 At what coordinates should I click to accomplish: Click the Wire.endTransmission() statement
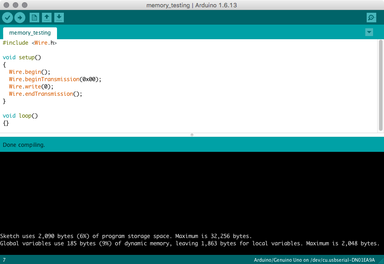pyautogui.click(x=45, y=94)
